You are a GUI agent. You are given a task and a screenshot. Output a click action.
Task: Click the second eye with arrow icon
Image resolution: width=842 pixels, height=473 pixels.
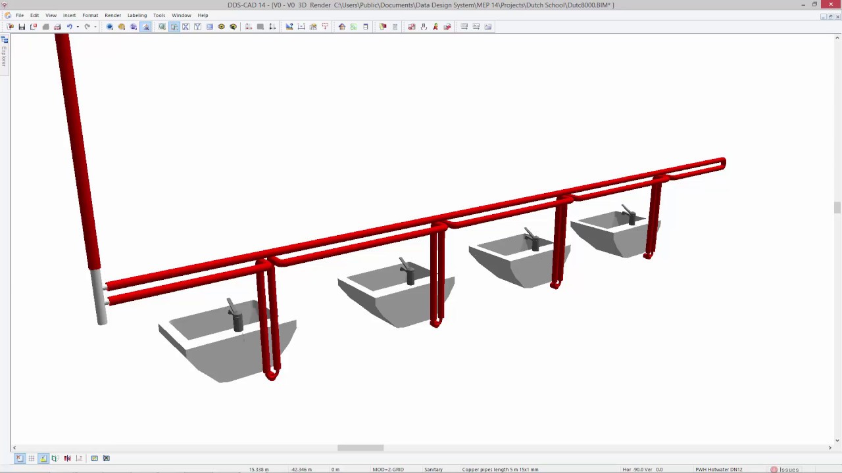(x=233, y=26)
